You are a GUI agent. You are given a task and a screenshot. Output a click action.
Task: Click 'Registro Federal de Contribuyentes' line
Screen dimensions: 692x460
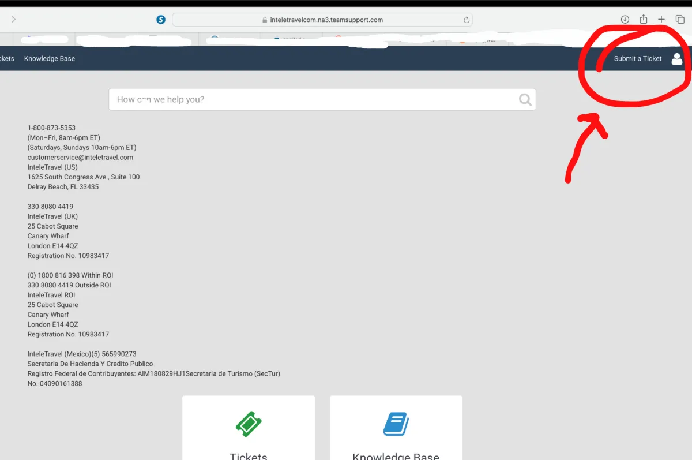click(x=154, y=373)
